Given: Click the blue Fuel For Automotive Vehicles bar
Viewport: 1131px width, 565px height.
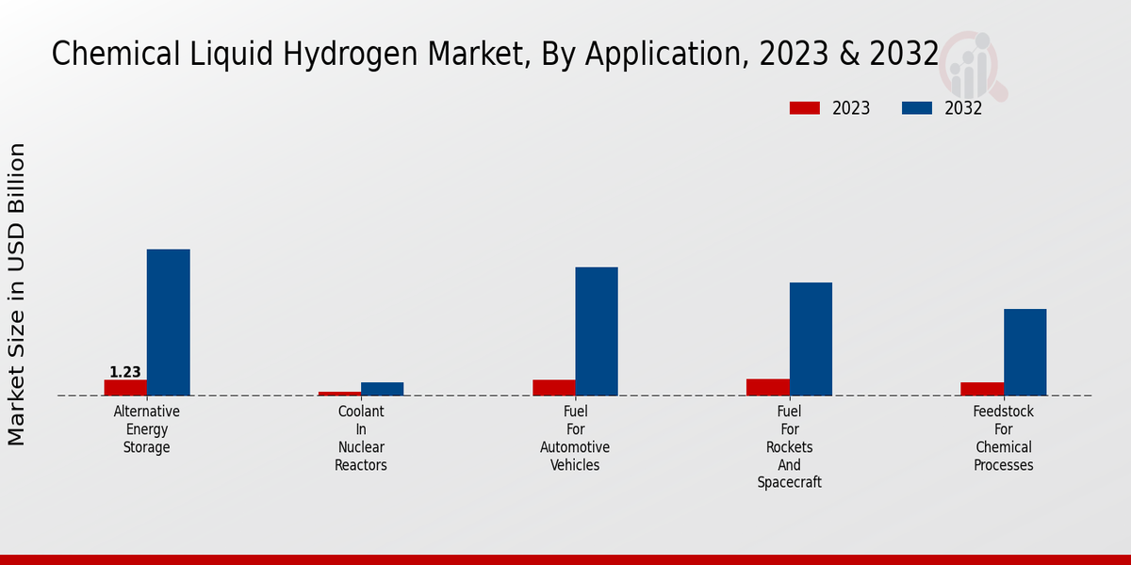Looking at the screenshot, I should tap(597, 331).
